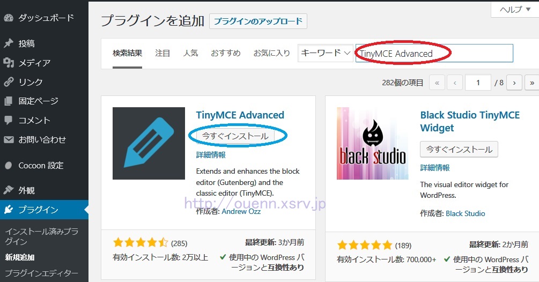Image resolution: width=539 pixels, height=282 pixels.
Task: Go to next page with › button
Action: coord(514,83)
